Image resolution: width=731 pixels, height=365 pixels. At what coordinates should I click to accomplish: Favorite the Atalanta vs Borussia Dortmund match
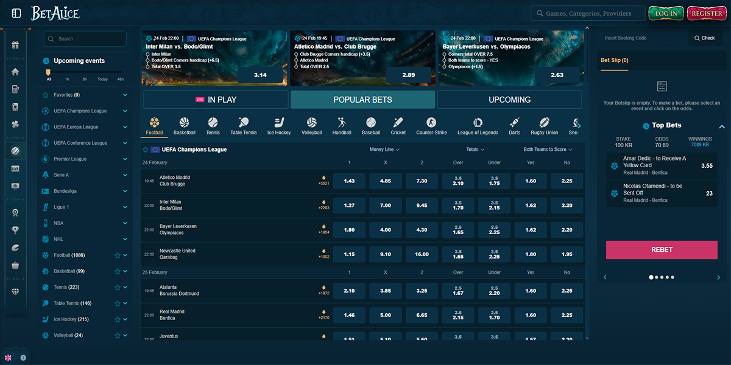click(x=146, y=290)
